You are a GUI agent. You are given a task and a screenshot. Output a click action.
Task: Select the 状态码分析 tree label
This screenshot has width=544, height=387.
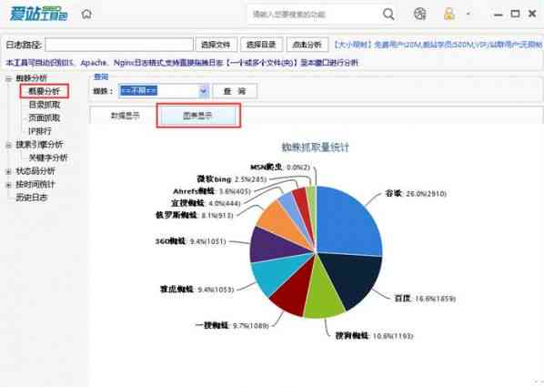(35, 171)
